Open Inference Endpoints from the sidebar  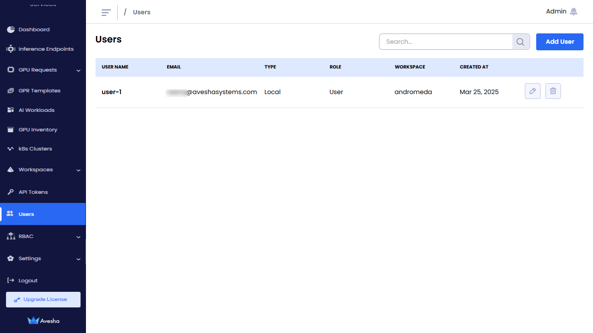[x=46, y=49]
